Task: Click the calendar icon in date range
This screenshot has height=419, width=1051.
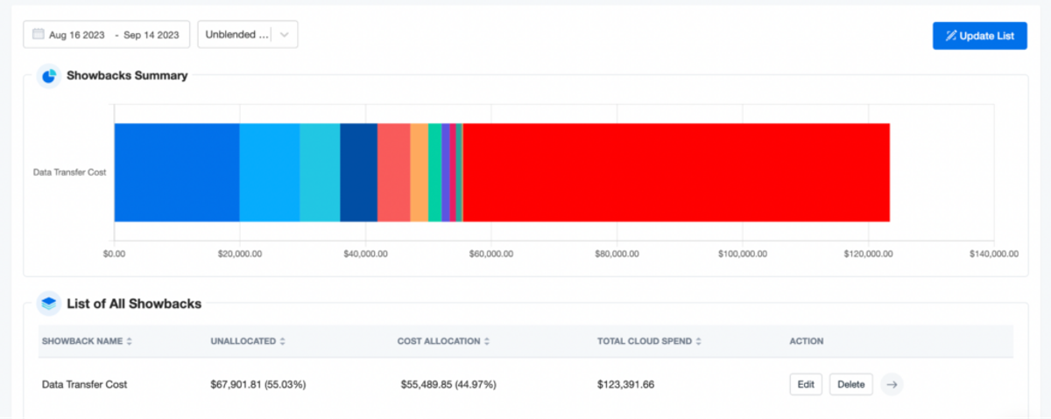Action: pyautogui.click(x=38, y=35)
